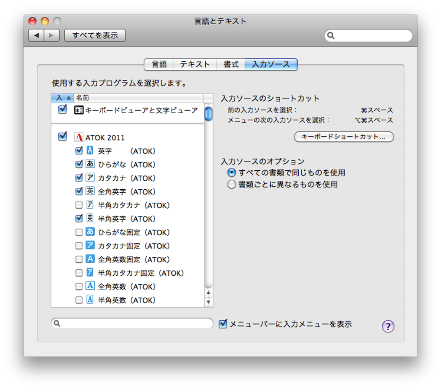Uncheck メニューバーに入力メニューを表示
441x389 pixels.
click(x=223, y=323)
